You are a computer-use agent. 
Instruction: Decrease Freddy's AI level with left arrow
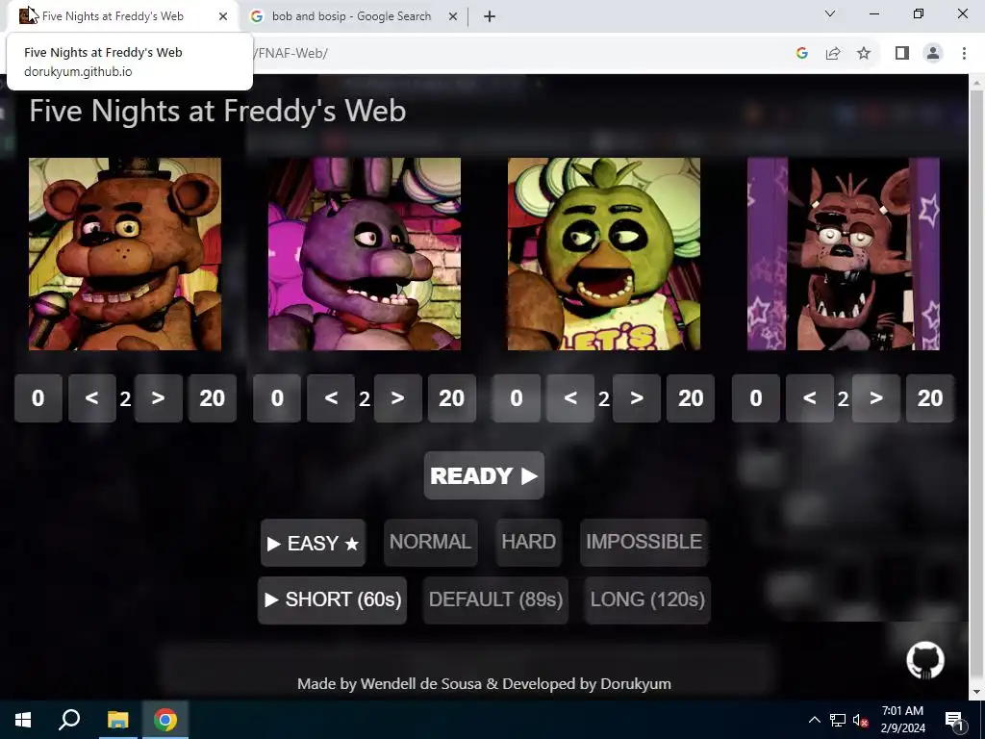pos(91,397)
